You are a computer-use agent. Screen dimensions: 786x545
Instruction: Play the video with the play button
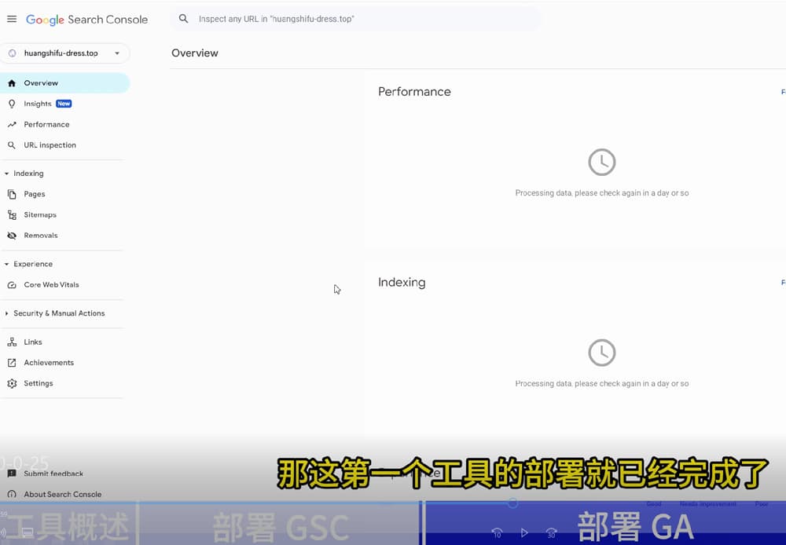pos(524,532)
